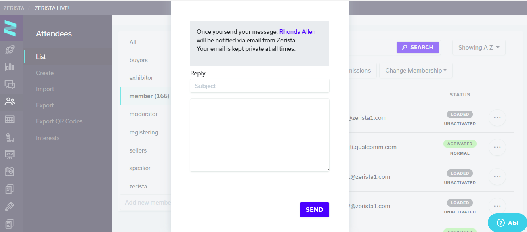This screenshot has width=527, height=232.
Task: Click the Attendees panel heading
Action: point(54,34)
